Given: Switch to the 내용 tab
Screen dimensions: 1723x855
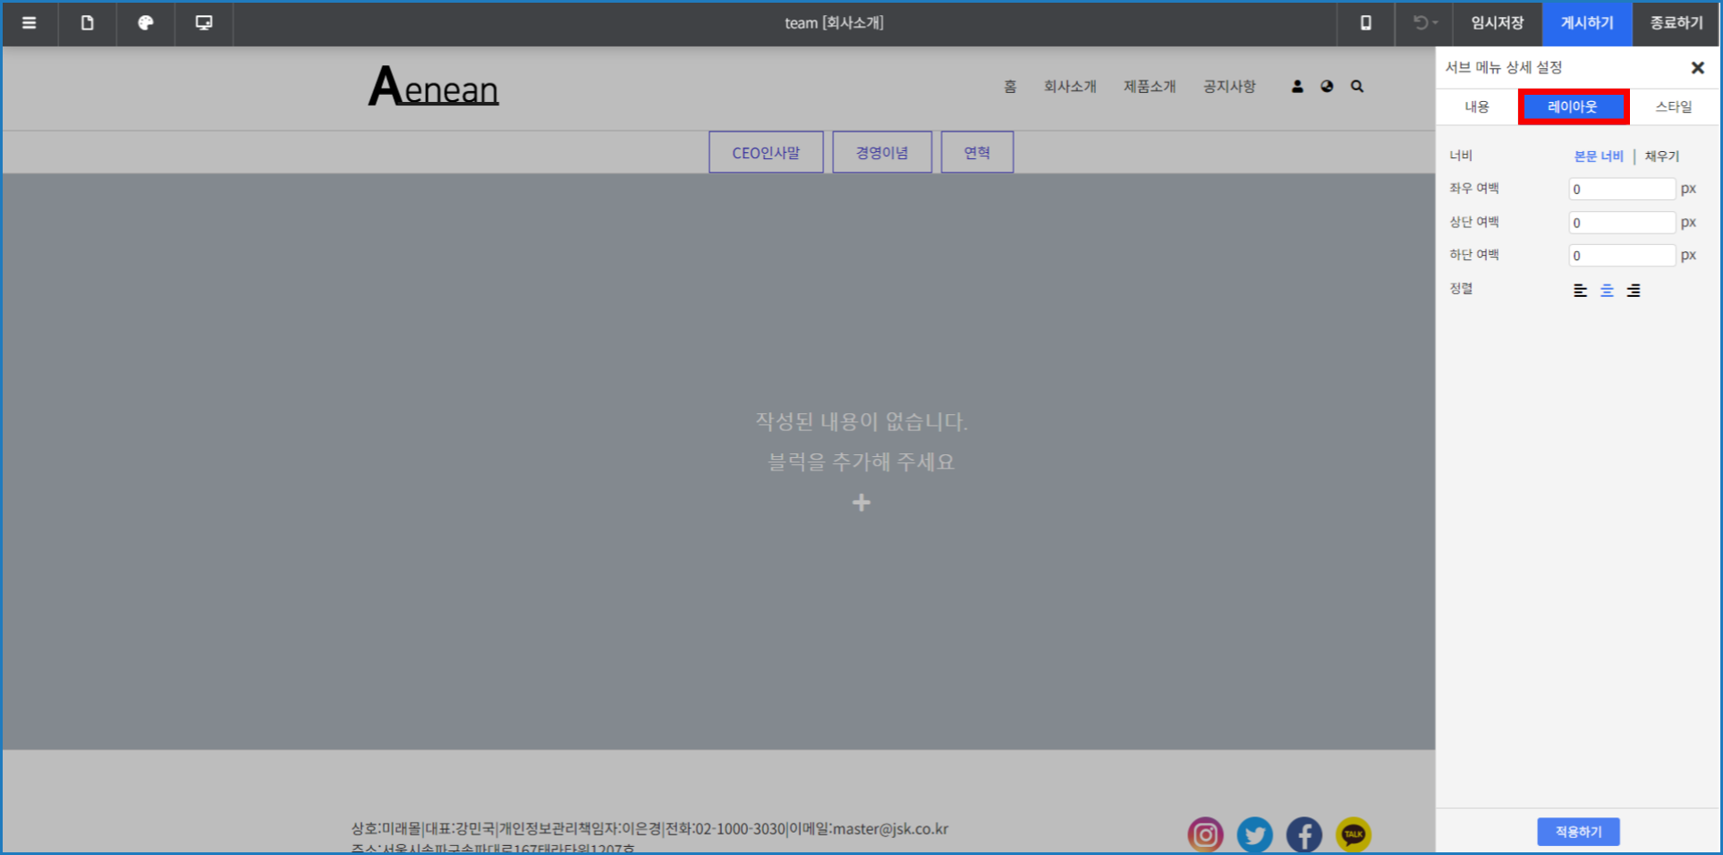Looking at the screenshot, I should [x=1477, y=107].
